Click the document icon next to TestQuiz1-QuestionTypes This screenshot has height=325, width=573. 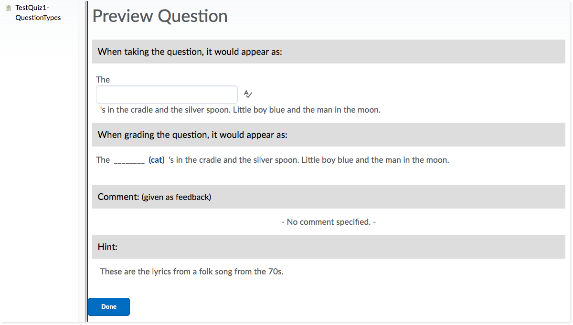8,8
